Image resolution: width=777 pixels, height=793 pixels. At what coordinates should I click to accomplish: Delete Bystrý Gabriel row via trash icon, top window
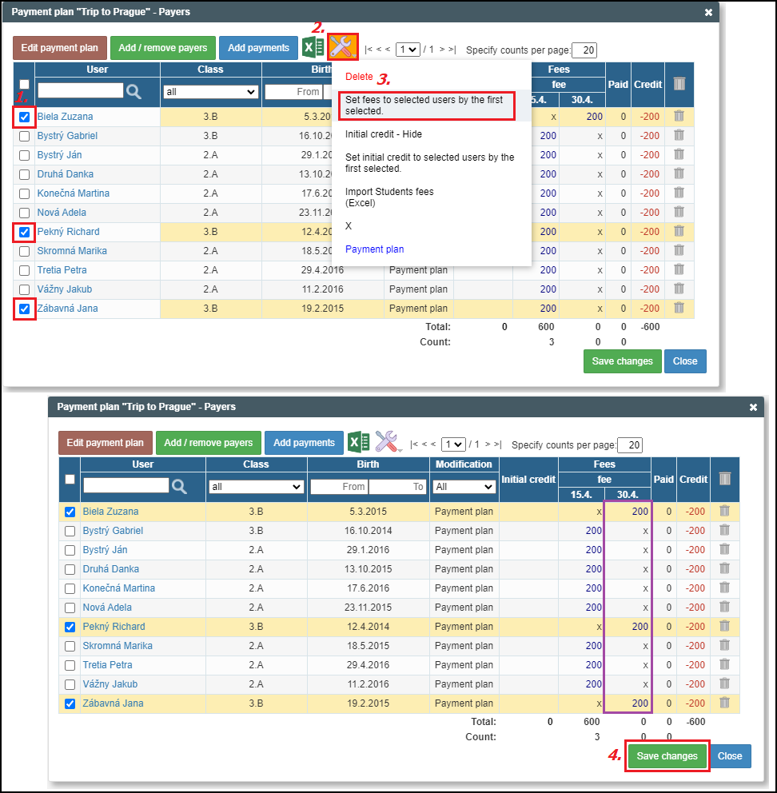coord(679,136)
